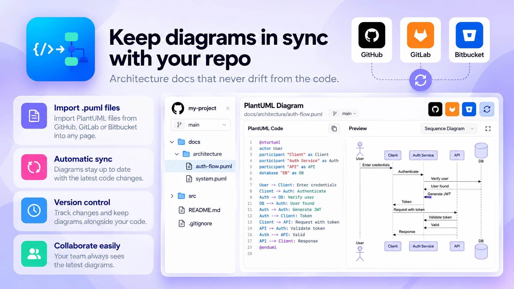This screenshot has width=514, height=289.
Task: Open the GitHub provider card
Action: [372, 40]
